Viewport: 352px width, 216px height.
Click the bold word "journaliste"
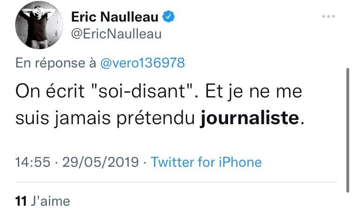click(249, 119)
